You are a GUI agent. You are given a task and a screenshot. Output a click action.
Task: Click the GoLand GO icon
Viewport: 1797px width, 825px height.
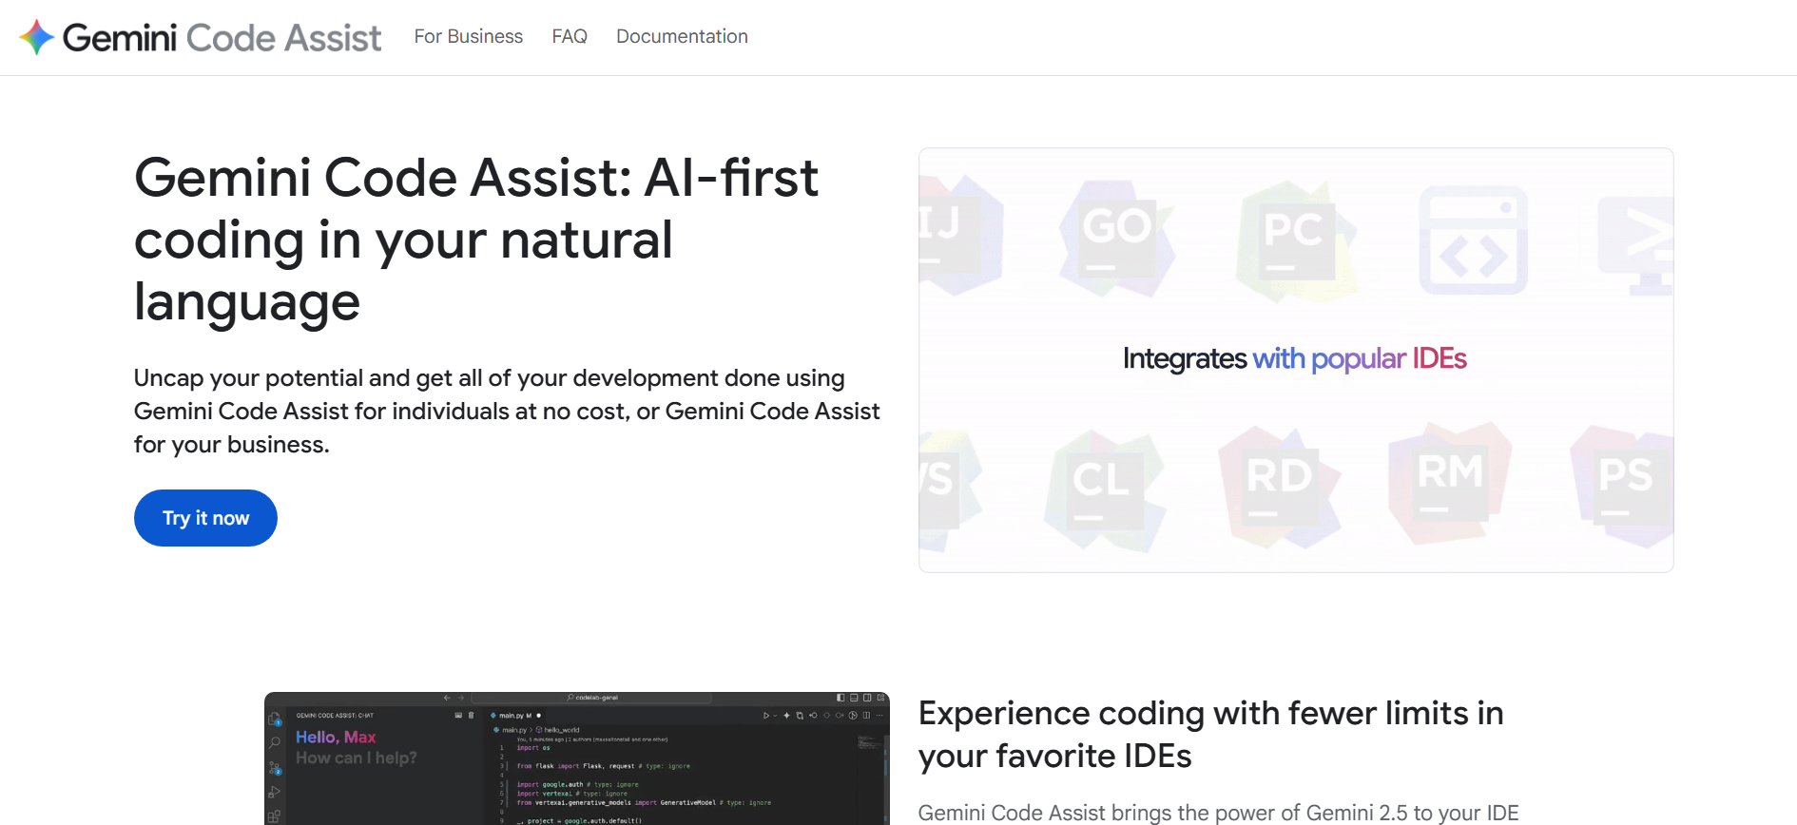[1116, 238]
